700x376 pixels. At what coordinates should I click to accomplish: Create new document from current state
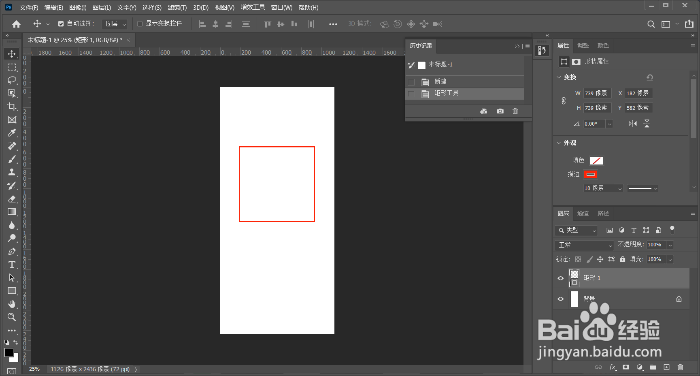click(483, 111)
